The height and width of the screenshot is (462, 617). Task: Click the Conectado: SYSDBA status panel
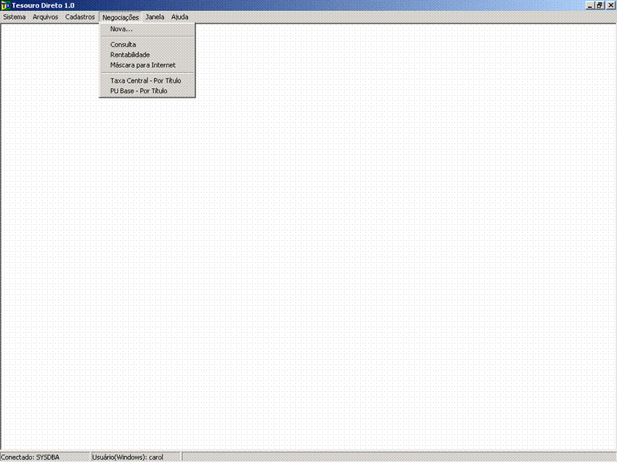tap(45, 457)
